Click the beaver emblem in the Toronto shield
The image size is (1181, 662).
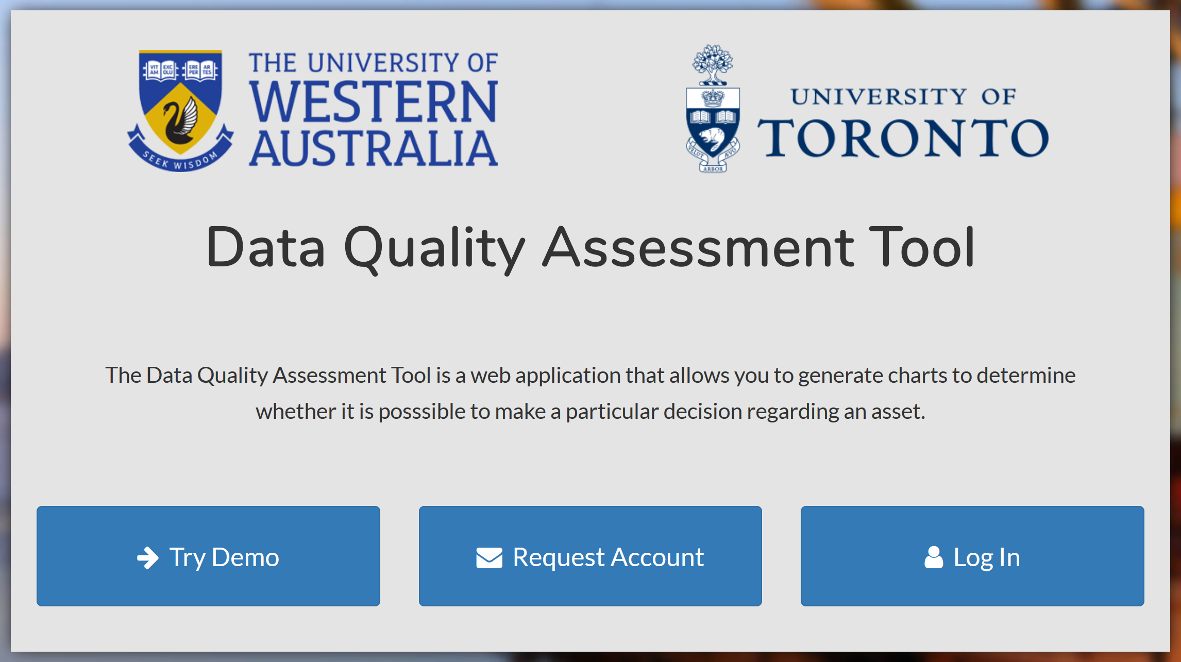click(712, 139)
